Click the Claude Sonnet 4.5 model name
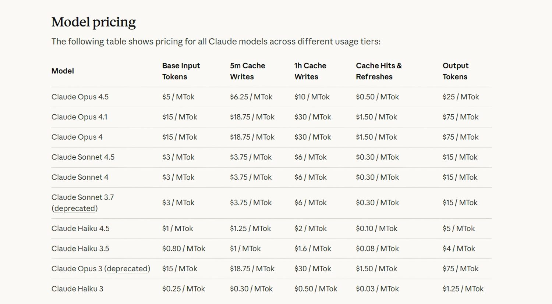Screen dimensions: 552x304 pyautogui.click(x=83, y=157)
